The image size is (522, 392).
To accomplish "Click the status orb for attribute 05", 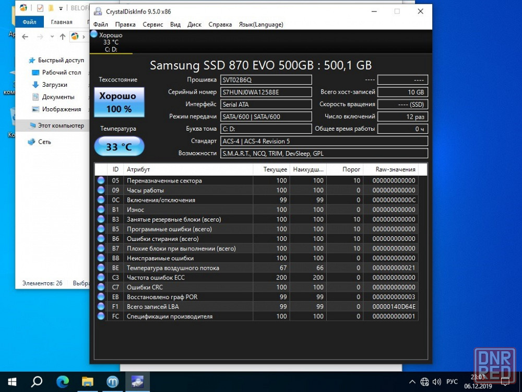I will (101, 181).
